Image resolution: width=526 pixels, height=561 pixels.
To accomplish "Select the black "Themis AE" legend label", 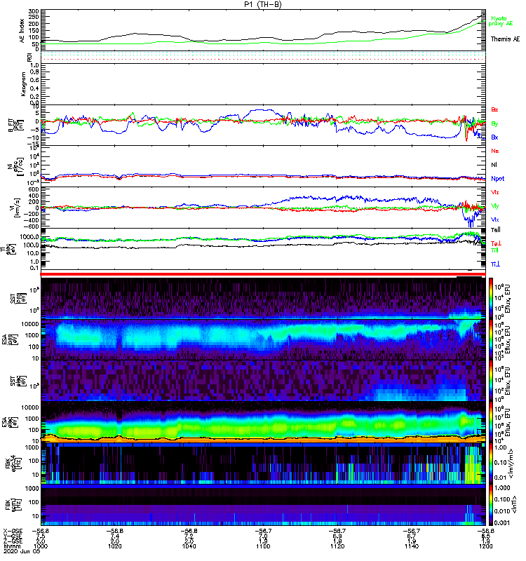I will 505,39.
